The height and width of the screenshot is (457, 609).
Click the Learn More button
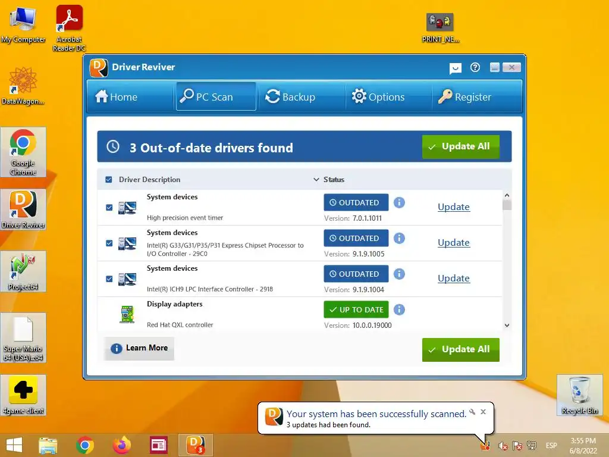pyautogui.click(x=139, y=348)
